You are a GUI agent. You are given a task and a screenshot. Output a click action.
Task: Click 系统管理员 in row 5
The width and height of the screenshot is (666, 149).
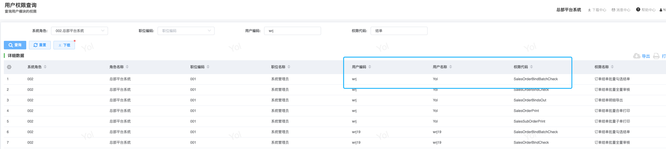(280, 121)
